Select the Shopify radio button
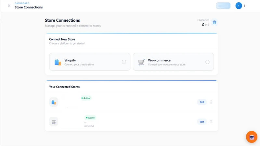Image resolution: width=260 pixels, height=146 pixels. point(124,62)
